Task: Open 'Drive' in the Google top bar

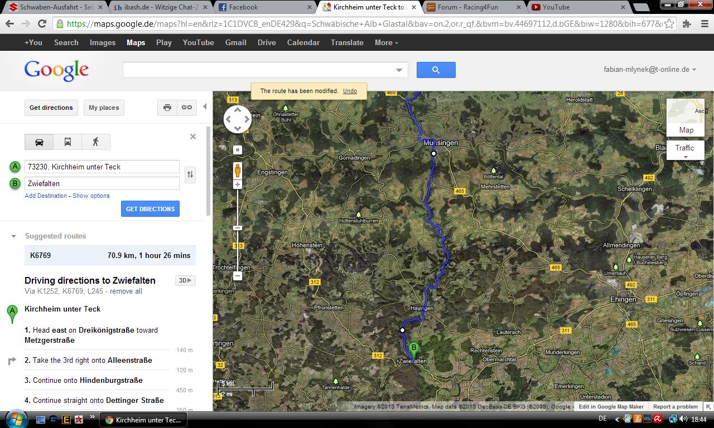Action: [x=267, y=42]
